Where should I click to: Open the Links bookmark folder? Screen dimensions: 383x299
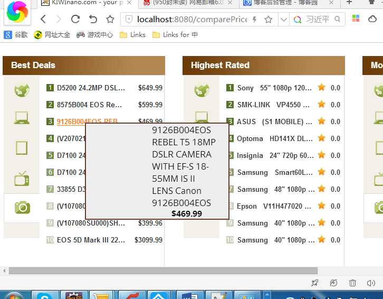point(132,35)
